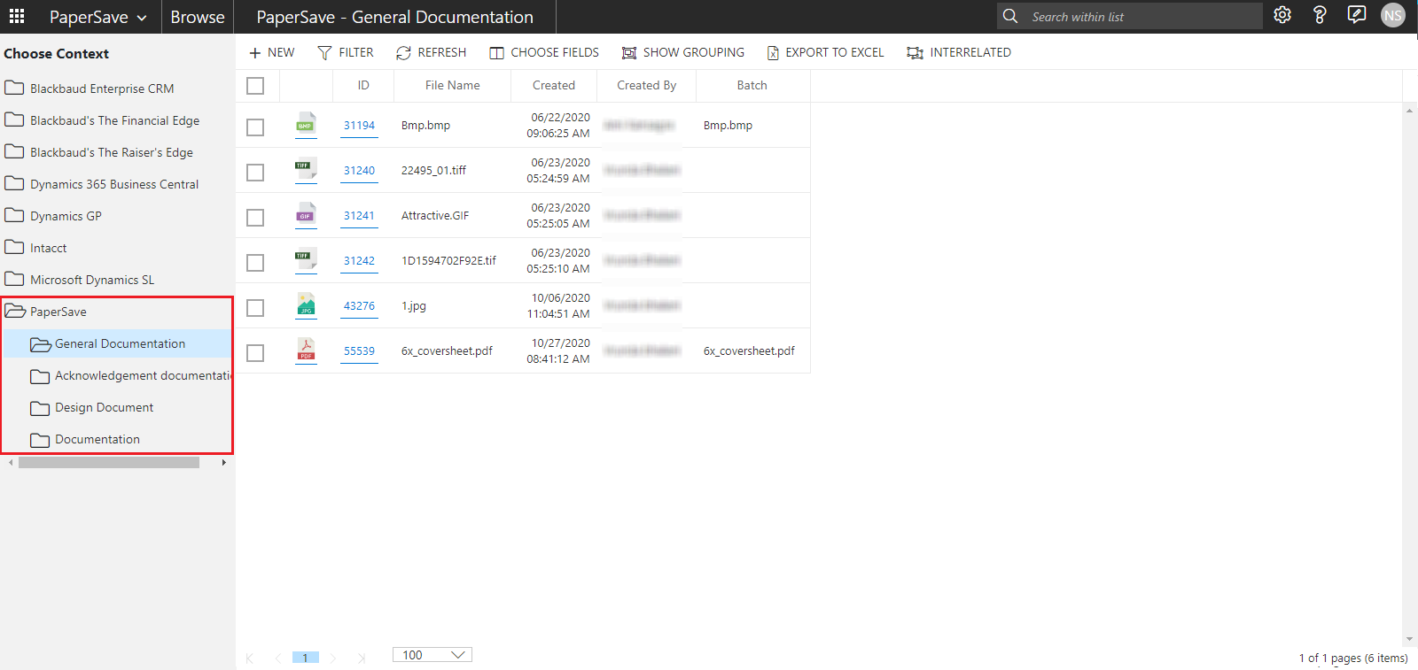Viewport: 1418px width, 670px height.
Task: Sort by the Batch column header
Action: [x=752, y=86]
